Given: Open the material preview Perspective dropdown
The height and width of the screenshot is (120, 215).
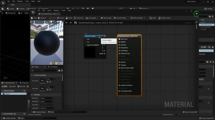Looking at the screenshot, I should (39, 22).
